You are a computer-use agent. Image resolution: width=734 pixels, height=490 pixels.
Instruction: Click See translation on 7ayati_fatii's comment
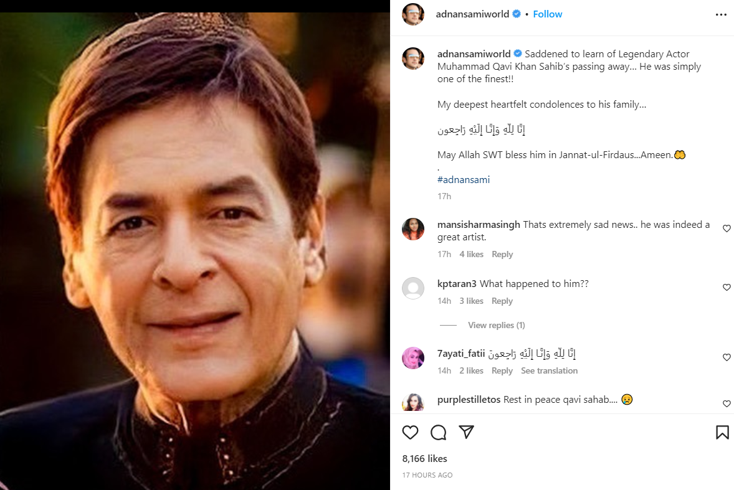click(x=549, y=370)
